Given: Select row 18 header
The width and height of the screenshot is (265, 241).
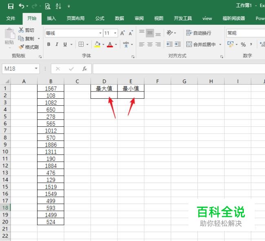Looking at the screenshot, I should tap(5, 208).
